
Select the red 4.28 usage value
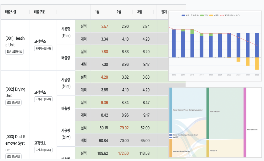[x=105, y=77]
